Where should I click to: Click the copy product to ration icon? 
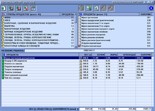tap(89, 8)
